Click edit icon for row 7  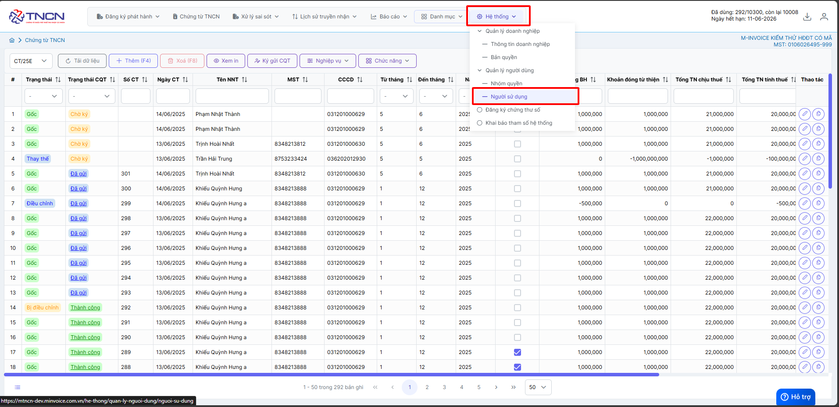[x=804, y=203]
